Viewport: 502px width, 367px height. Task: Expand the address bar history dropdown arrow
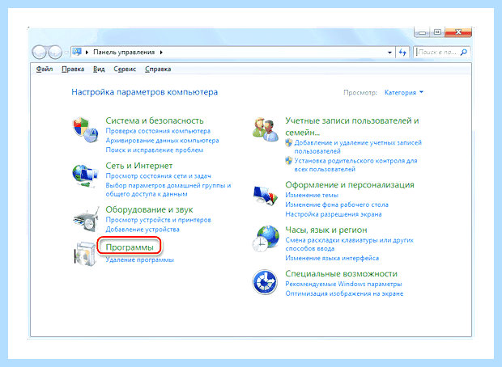(389, 52)
